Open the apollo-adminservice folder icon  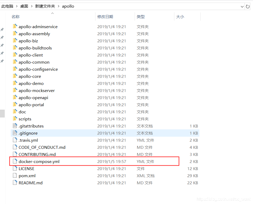coord(15,27)
